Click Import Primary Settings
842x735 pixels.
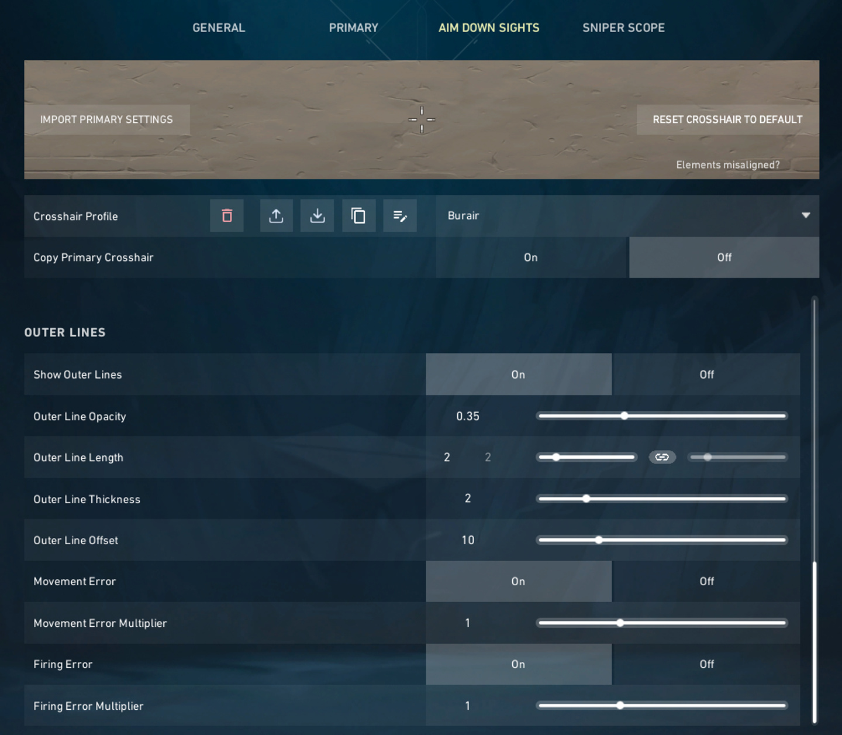click(106, 119)
